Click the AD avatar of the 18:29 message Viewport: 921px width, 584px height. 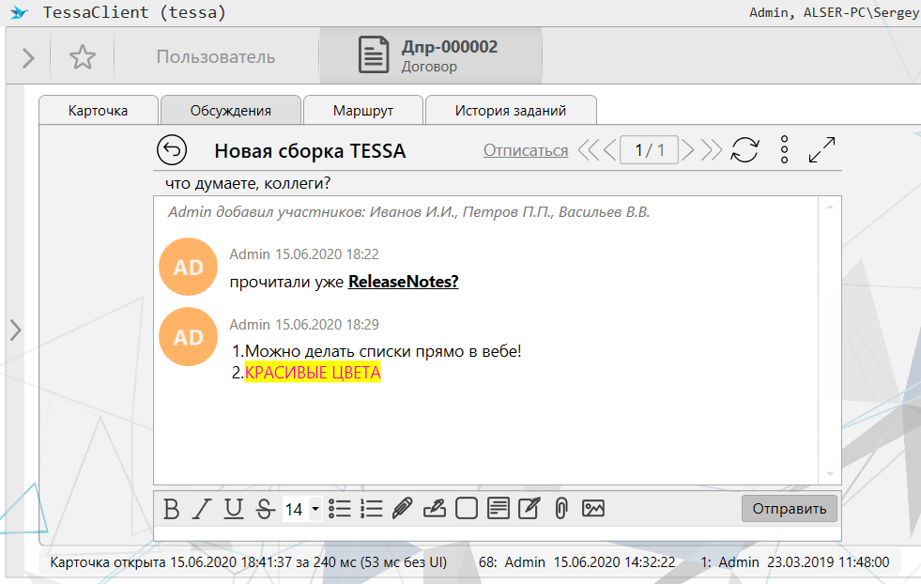coord(188,337)
